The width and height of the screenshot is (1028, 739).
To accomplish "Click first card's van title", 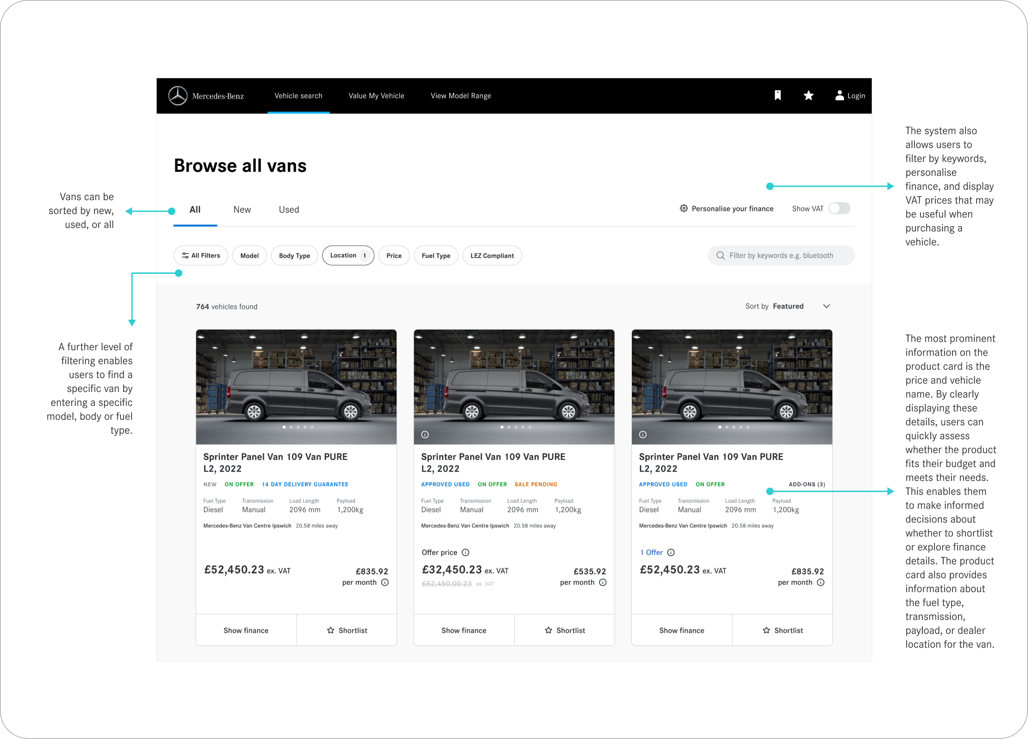I will pyautogui.click(x=275, y=462).
